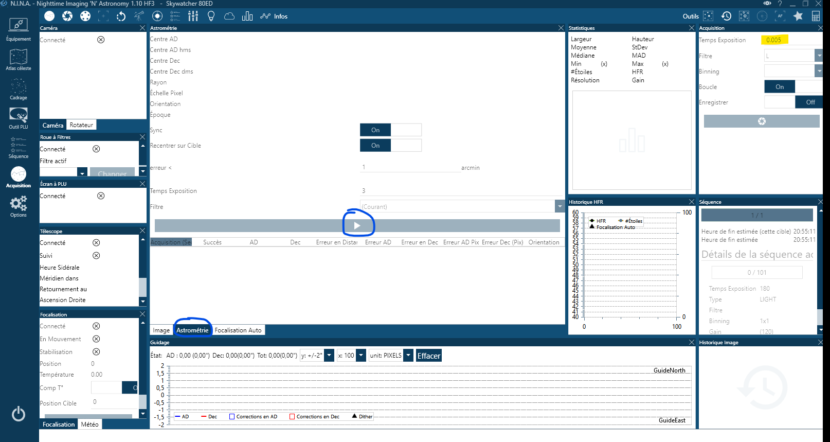This screenshot has height=442, width=830.
Task: Switch to the Image tab
Action: [161, 330]
